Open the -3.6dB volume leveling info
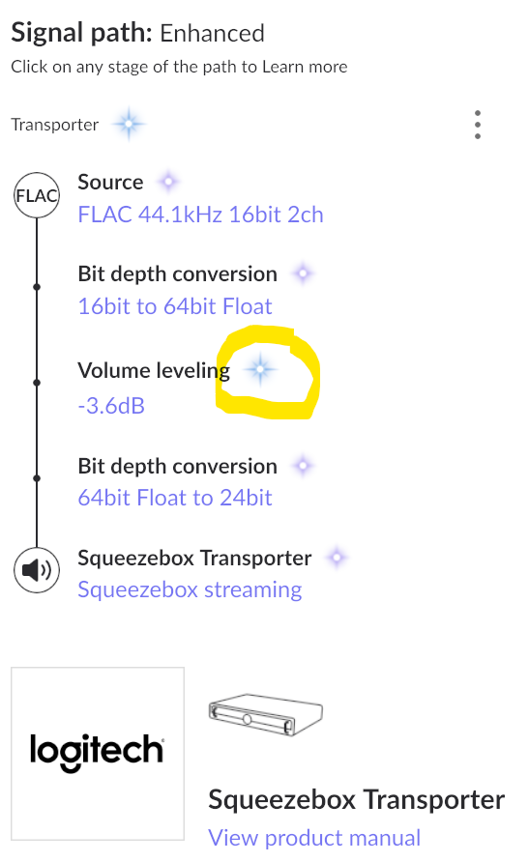Screen dimensions: 529x862 click(111, 406)
